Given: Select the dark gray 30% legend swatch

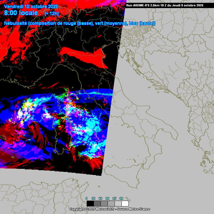Looking at the screenshot, I should (x=97, y=203).
